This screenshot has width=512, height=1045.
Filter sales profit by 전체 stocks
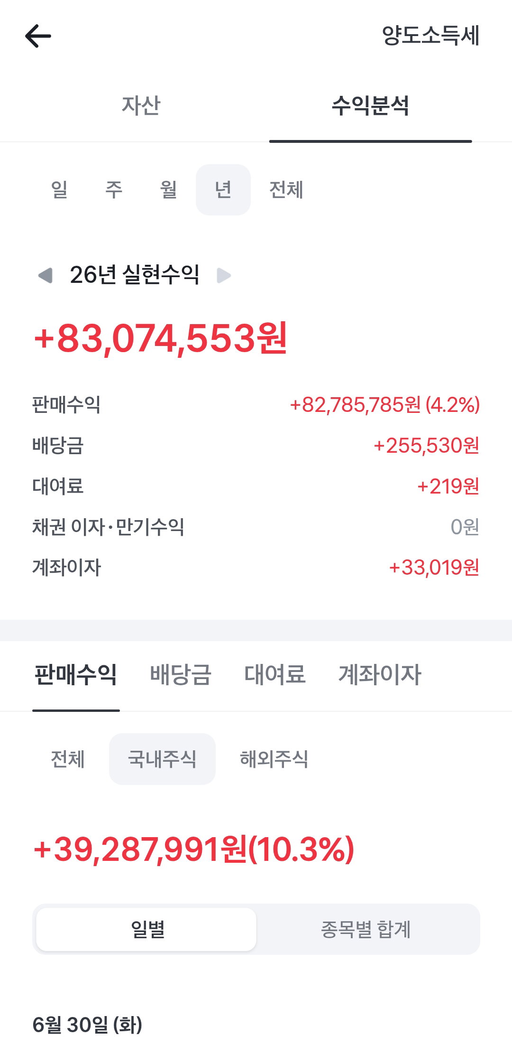click(x=68, y=759)
